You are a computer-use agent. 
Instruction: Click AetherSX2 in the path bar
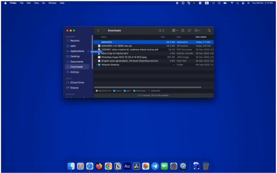pyautogui.click(x=154, y=91)
